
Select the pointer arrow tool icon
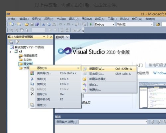point(27,30)
